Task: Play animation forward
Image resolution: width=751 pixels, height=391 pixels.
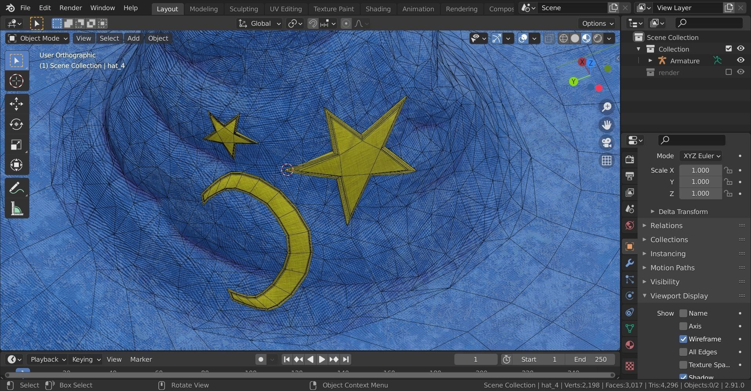Action: tap(322, 359)
